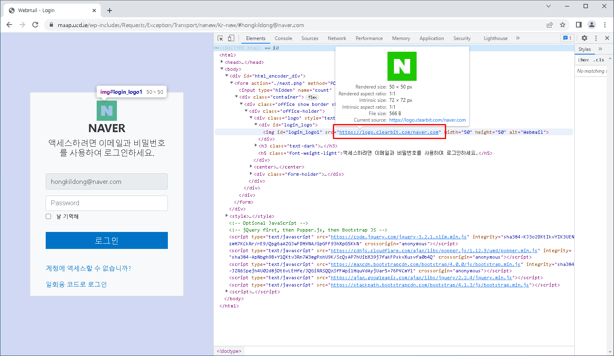This screenshot has height=356, width=614.
Task: Open DevTools more options menu
Action: point(596,38)
